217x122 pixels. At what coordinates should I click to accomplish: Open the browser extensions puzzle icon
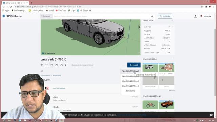(x=206, y=7)
